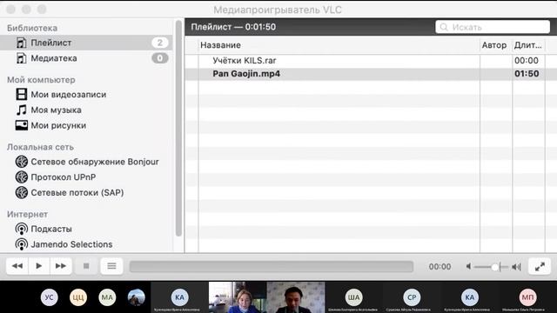Mute audio via the small speaker icon
Image resolution: width=557 pixels, height=313 pixels.
[468, 266]
